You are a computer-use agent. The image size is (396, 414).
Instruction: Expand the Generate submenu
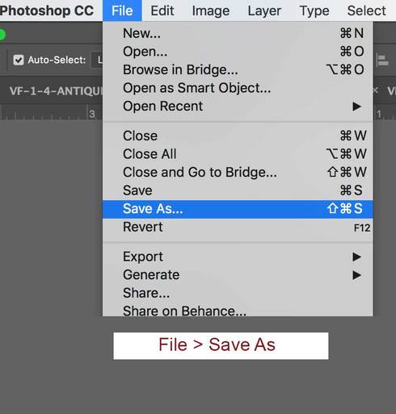238,275
